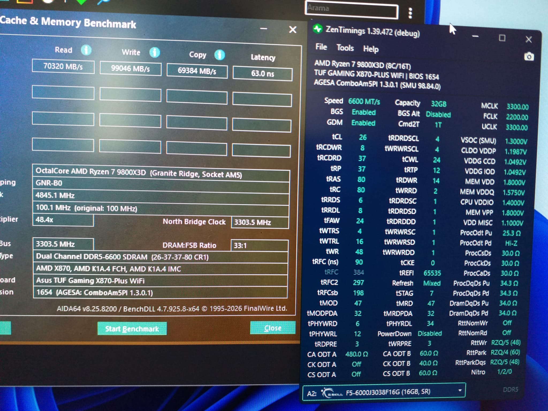The height and width of the screenshot is (411, 548).
Task: Click the tRFC2 value 297
Action: (x=358, y=283)
